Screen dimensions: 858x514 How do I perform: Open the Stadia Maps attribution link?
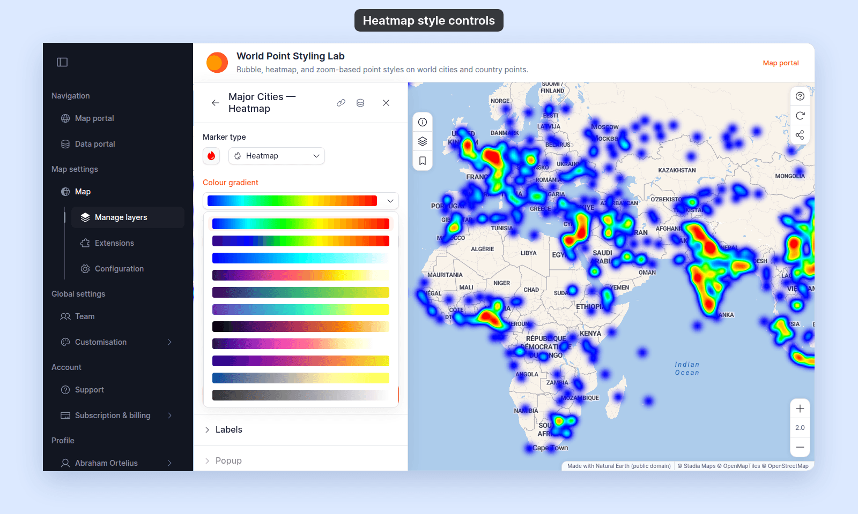click(696, 466)
